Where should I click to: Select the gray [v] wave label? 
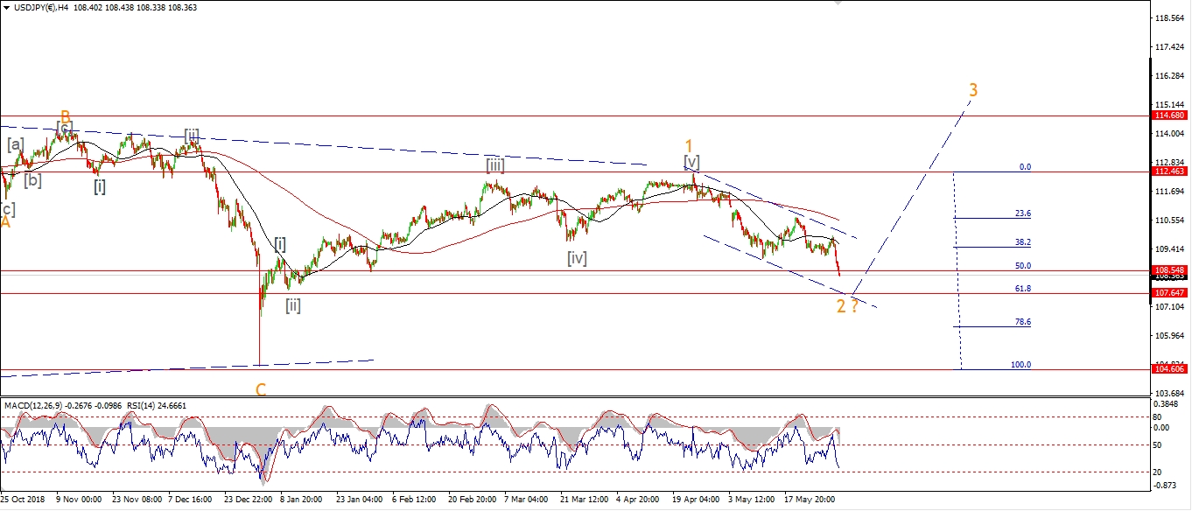click(x=691, y=162)
